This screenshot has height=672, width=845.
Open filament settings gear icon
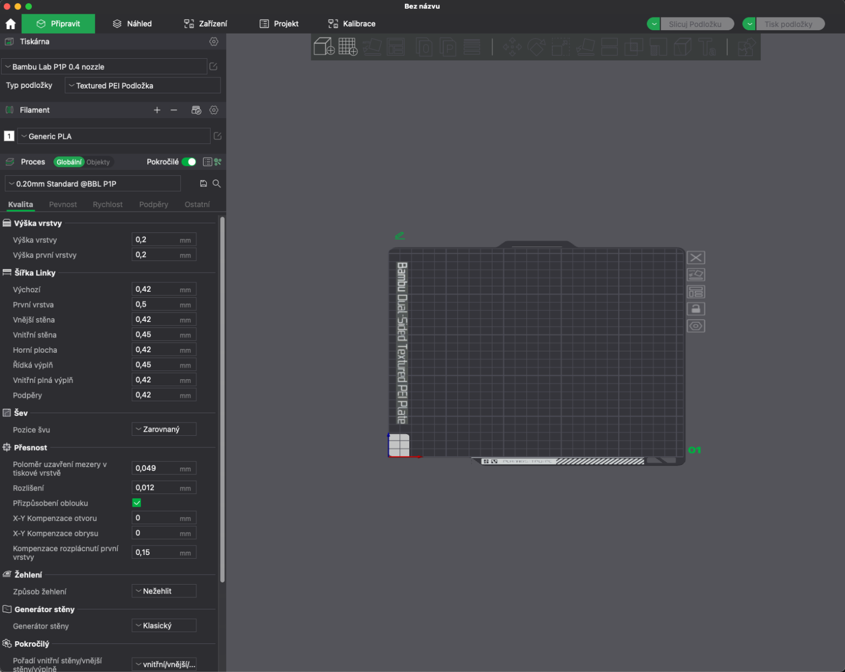click(214, 110)
